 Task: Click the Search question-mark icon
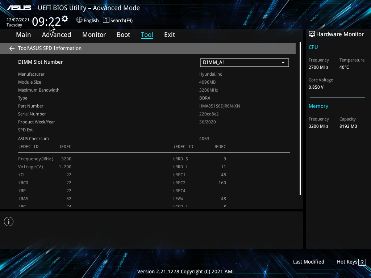pyautogui.click(x=106, y=20)
